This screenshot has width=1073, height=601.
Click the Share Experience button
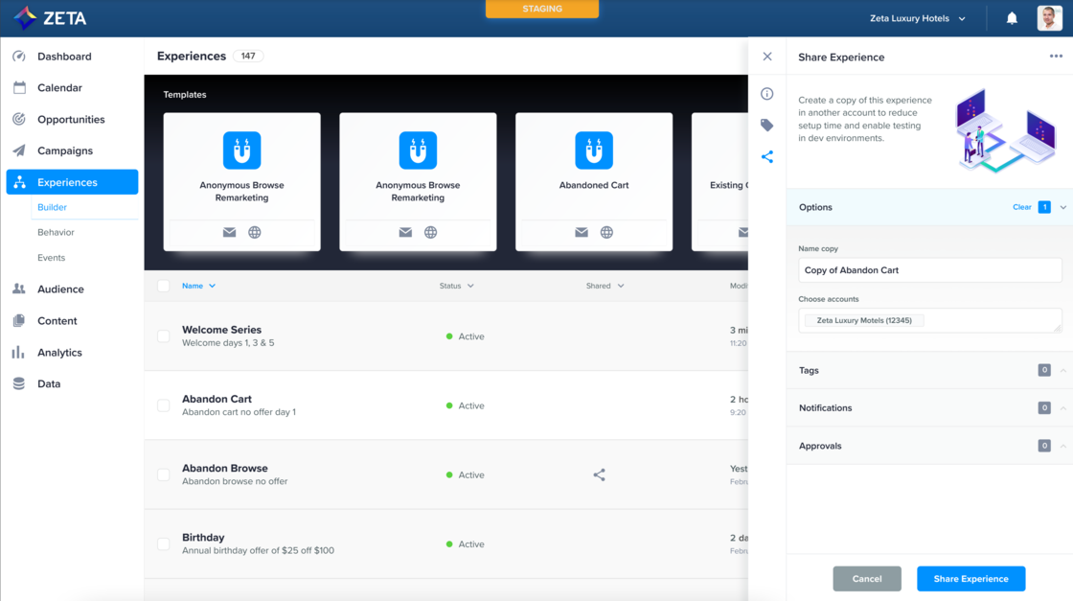pos(970,579)
